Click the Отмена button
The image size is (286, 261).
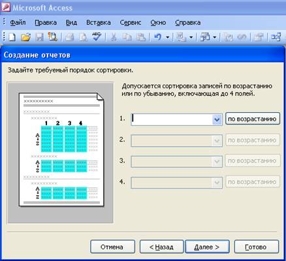[x=112, y=247]
